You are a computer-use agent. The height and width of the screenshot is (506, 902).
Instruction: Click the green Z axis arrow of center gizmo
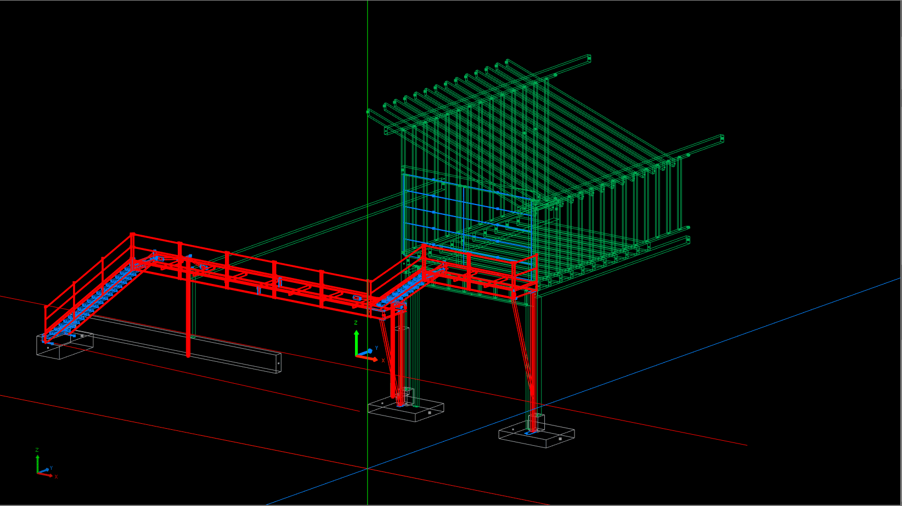point(356,339)
